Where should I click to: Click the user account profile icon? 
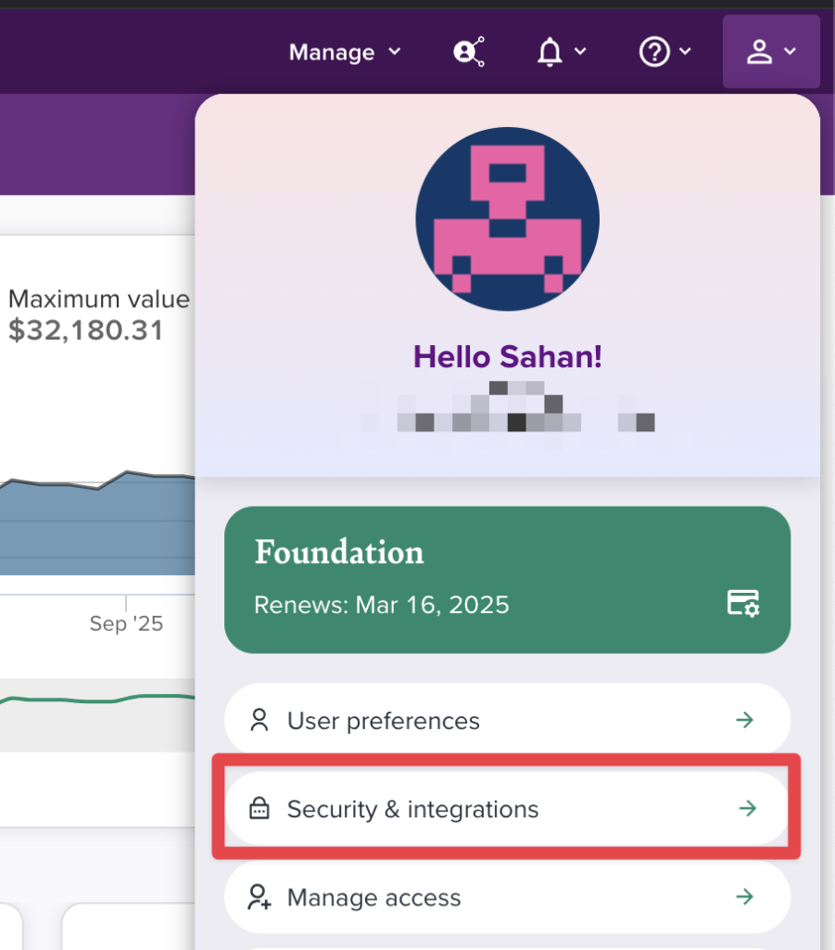[760, 52]
